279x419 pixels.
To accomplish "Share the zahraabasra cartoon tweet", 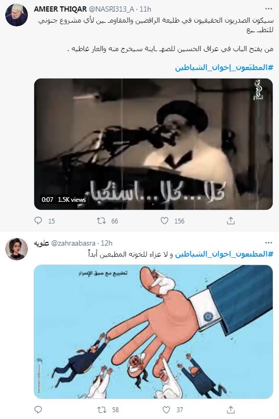I will click(x=231, y=410).
